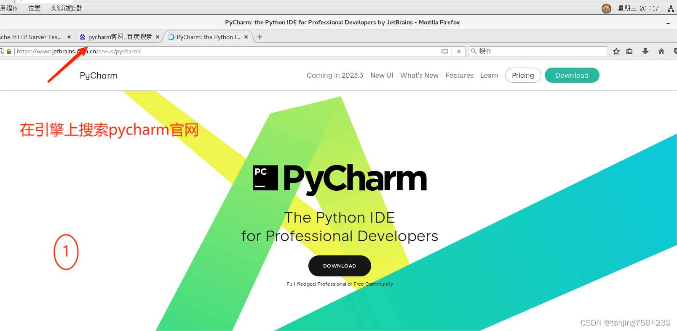Image resolution: width=677 pixels, height=331 pixels.
Task: Click the clock 星期三 20:17
Action: 638,8
